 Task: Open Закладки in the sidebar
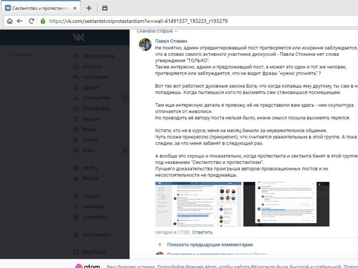93,207
